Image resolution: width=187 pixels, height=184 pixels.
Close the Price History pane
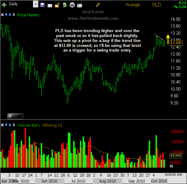[2, 15]
